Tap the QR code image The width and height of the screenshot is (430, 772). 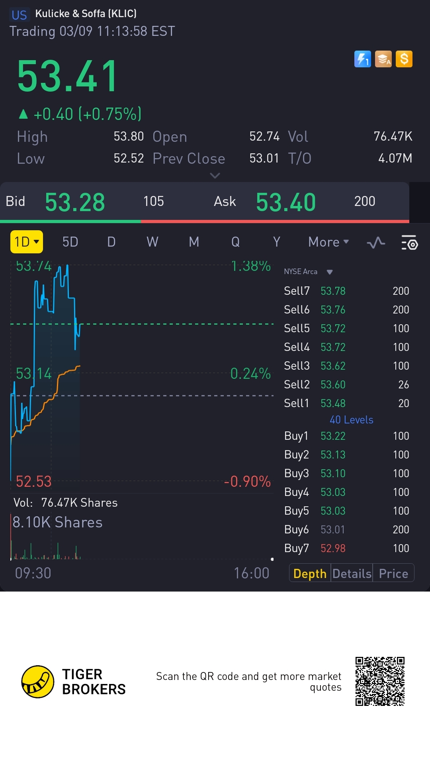[380, 681]
